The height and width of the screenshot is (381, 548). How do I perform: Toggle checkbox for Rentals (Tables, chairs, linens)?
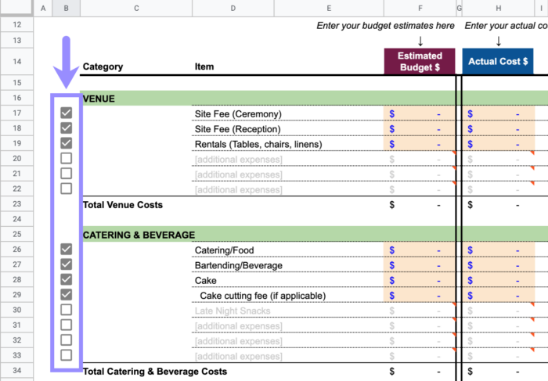[66, 143]
